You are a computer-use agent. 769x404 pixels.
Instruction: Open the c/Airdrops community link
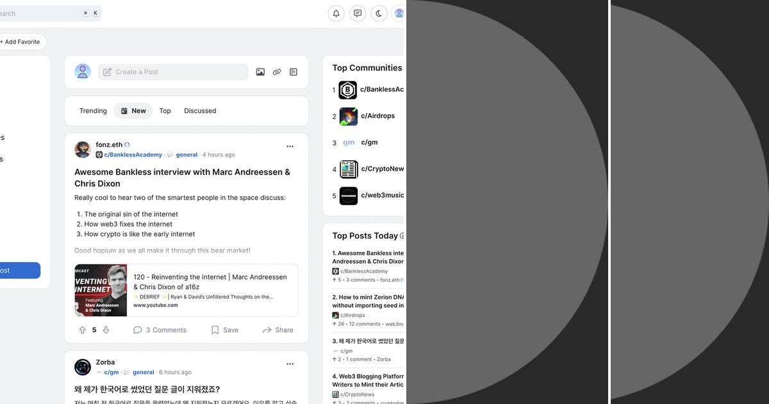(x=378, y=116)
